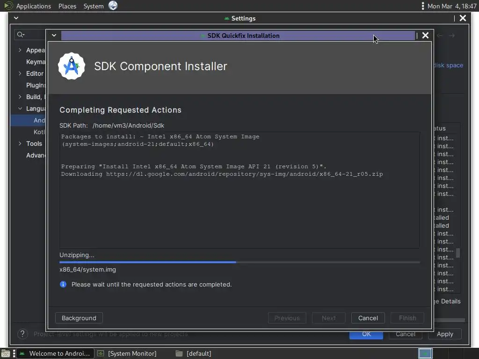The width and height of the screenshot is (479, 359).
Task: Open the help question mark icon in Settings
Action: click(x=22, y=334)
